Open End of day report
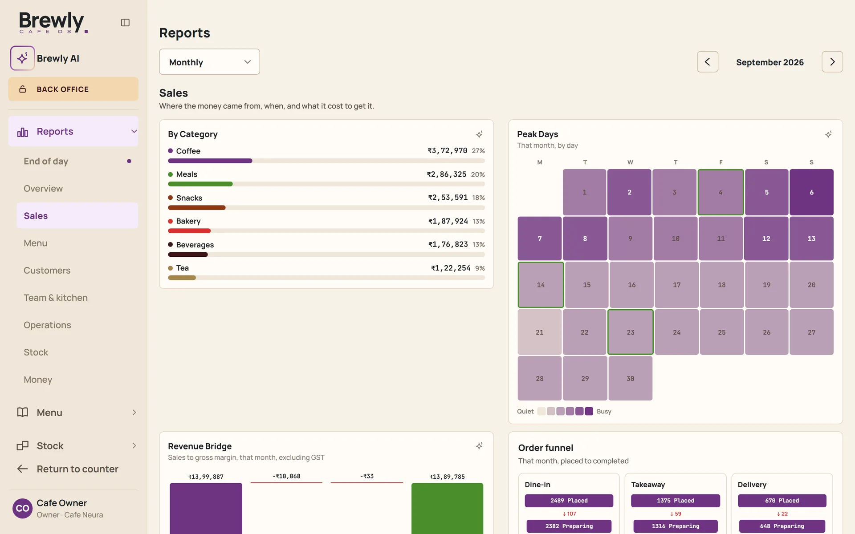Image resolution: width=855 pixels, height=534 pixels. [x=77, y=161]
